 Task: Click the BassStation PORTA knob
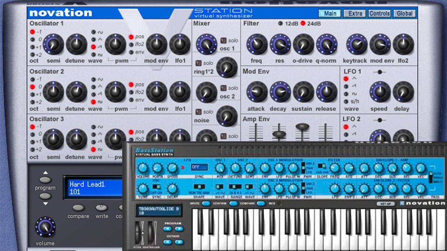(x=157, y=168)
